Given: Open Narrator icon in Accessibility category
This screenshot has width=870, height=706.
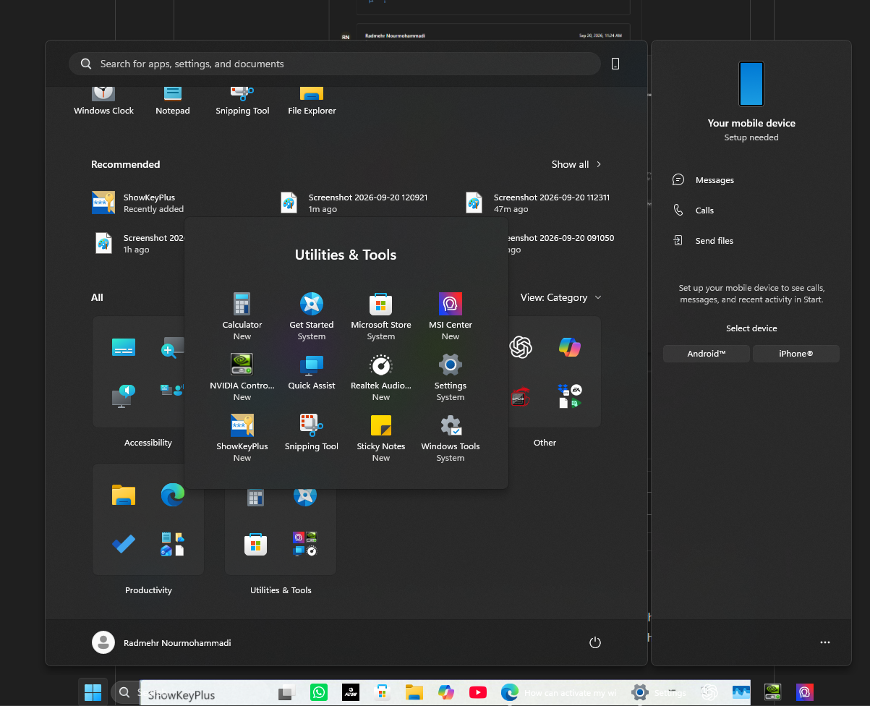Looking at the screenshot, I should point(124,396).
